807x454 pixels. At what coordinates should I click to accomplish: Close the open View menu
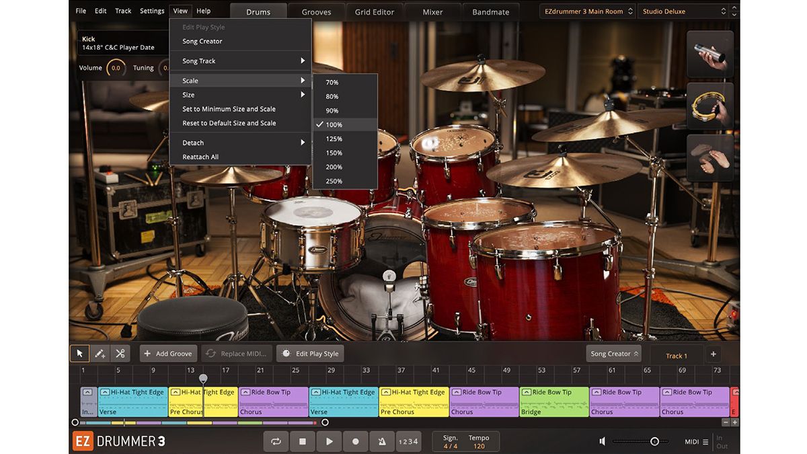coord(180,11)
